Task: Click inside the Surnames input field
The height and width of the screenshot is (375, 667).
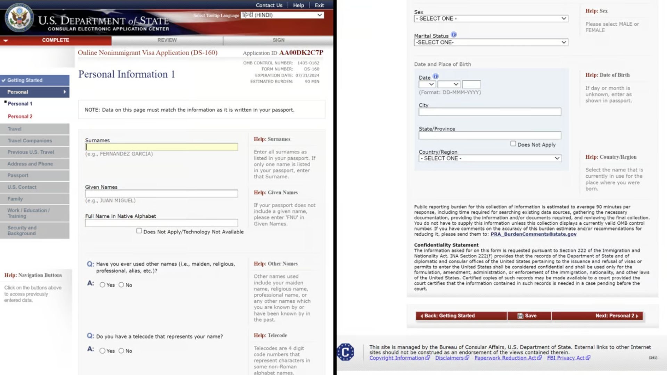Action: 161,147
